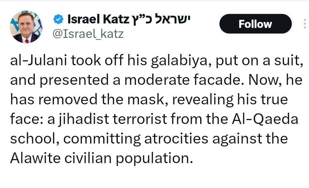Viewport: 309px width, 188px height.
Task: Open the @Israel_katz handle link
Action: point(88,34)
